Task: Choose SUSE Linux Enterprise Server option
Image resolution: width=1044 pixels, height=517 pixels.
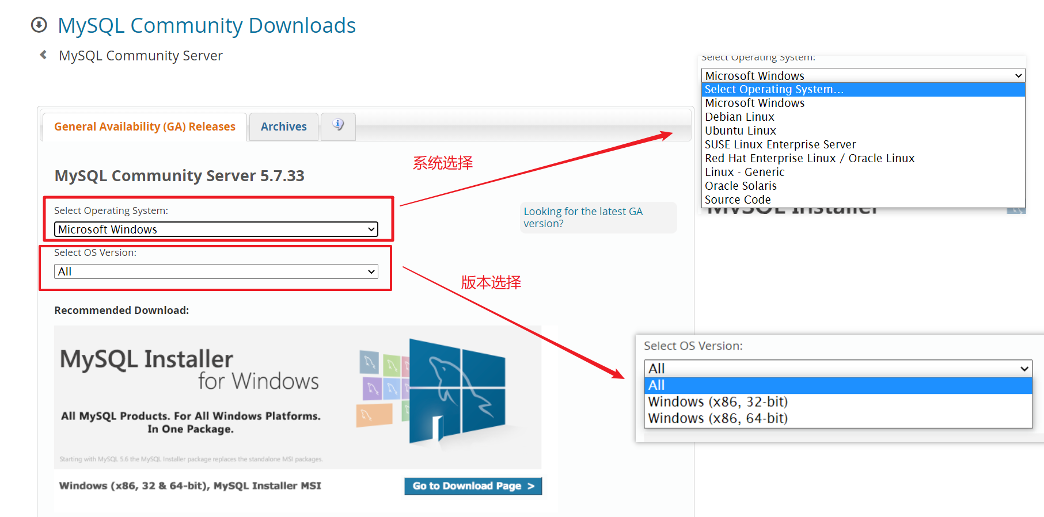Action: (x=863, y=144)
